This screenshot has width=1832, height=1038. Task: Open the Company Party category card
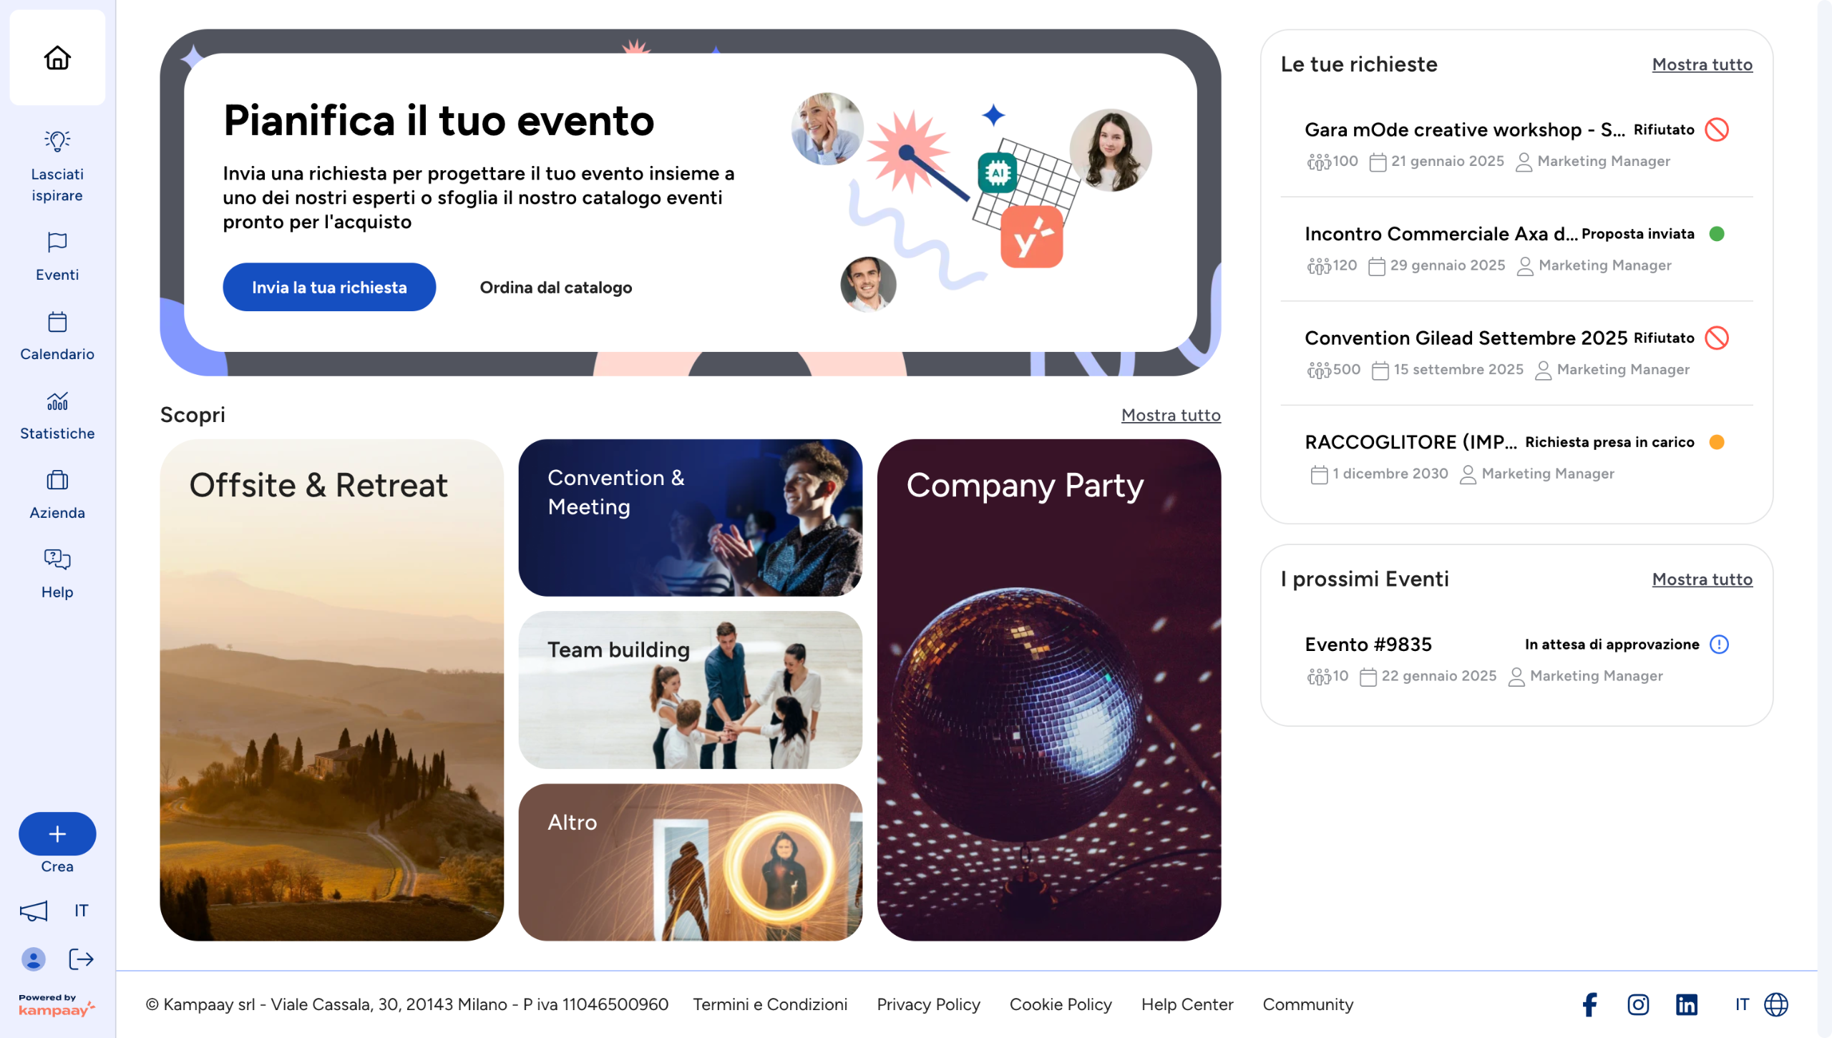click(1049, 690)
